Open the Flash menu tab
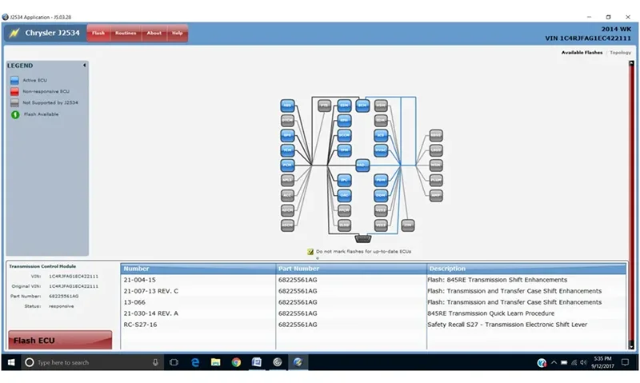This screenshot has height=383, width=640. (x=98, y=33)
